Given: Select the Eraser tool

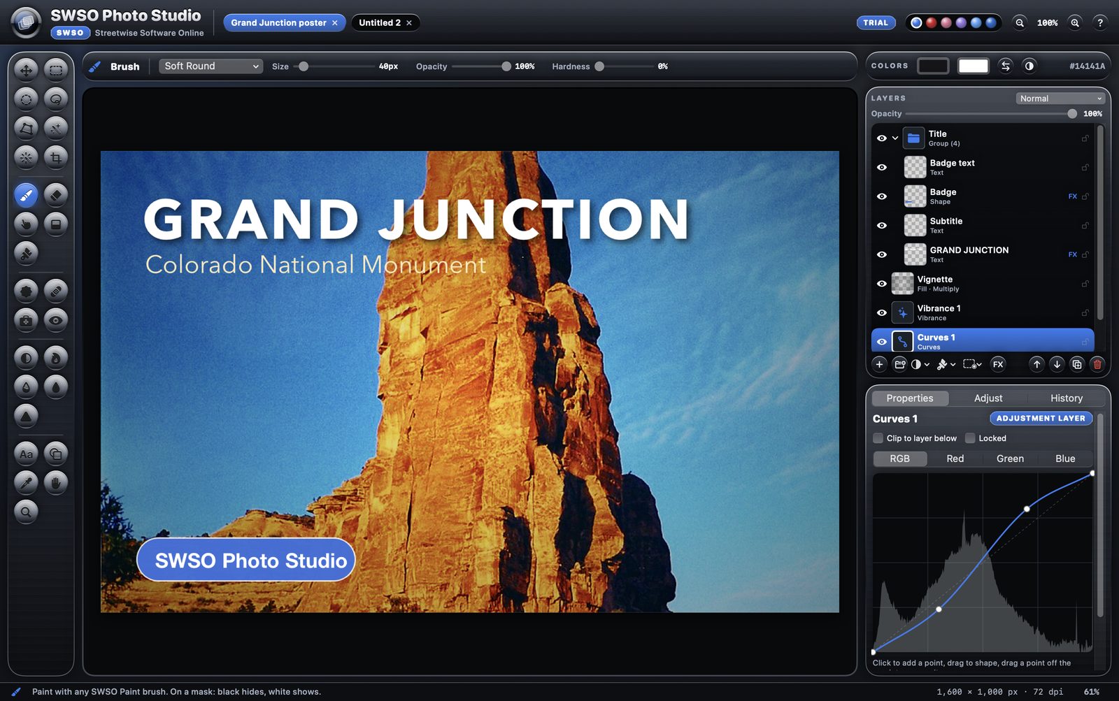Looking at the screenshot, I should pos(56,194).
